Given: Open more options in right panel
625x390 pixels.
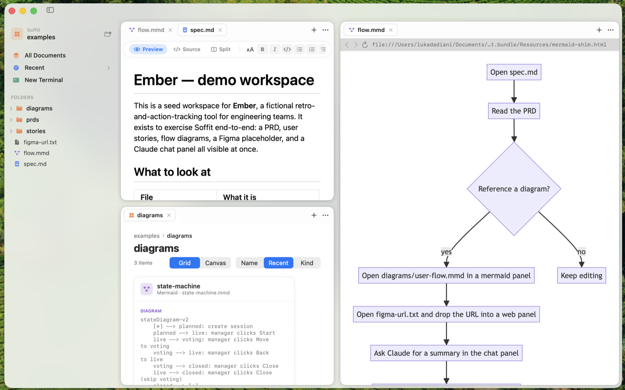Looking at the screenshot, I should pyautogui.click(x=611, y=30).
